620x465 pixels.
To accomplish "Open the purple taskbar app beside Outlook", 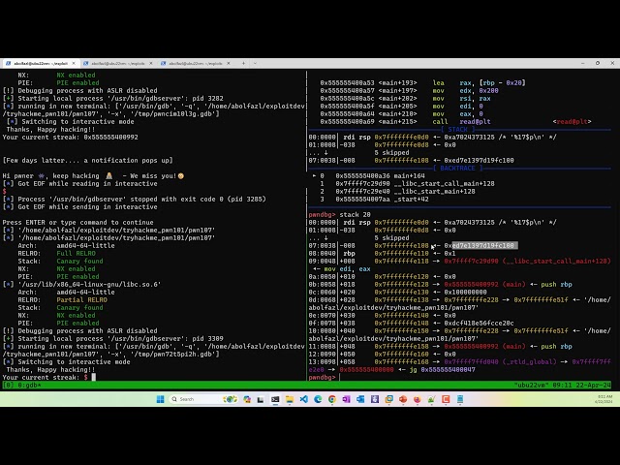I will click(x=375, y=399).
